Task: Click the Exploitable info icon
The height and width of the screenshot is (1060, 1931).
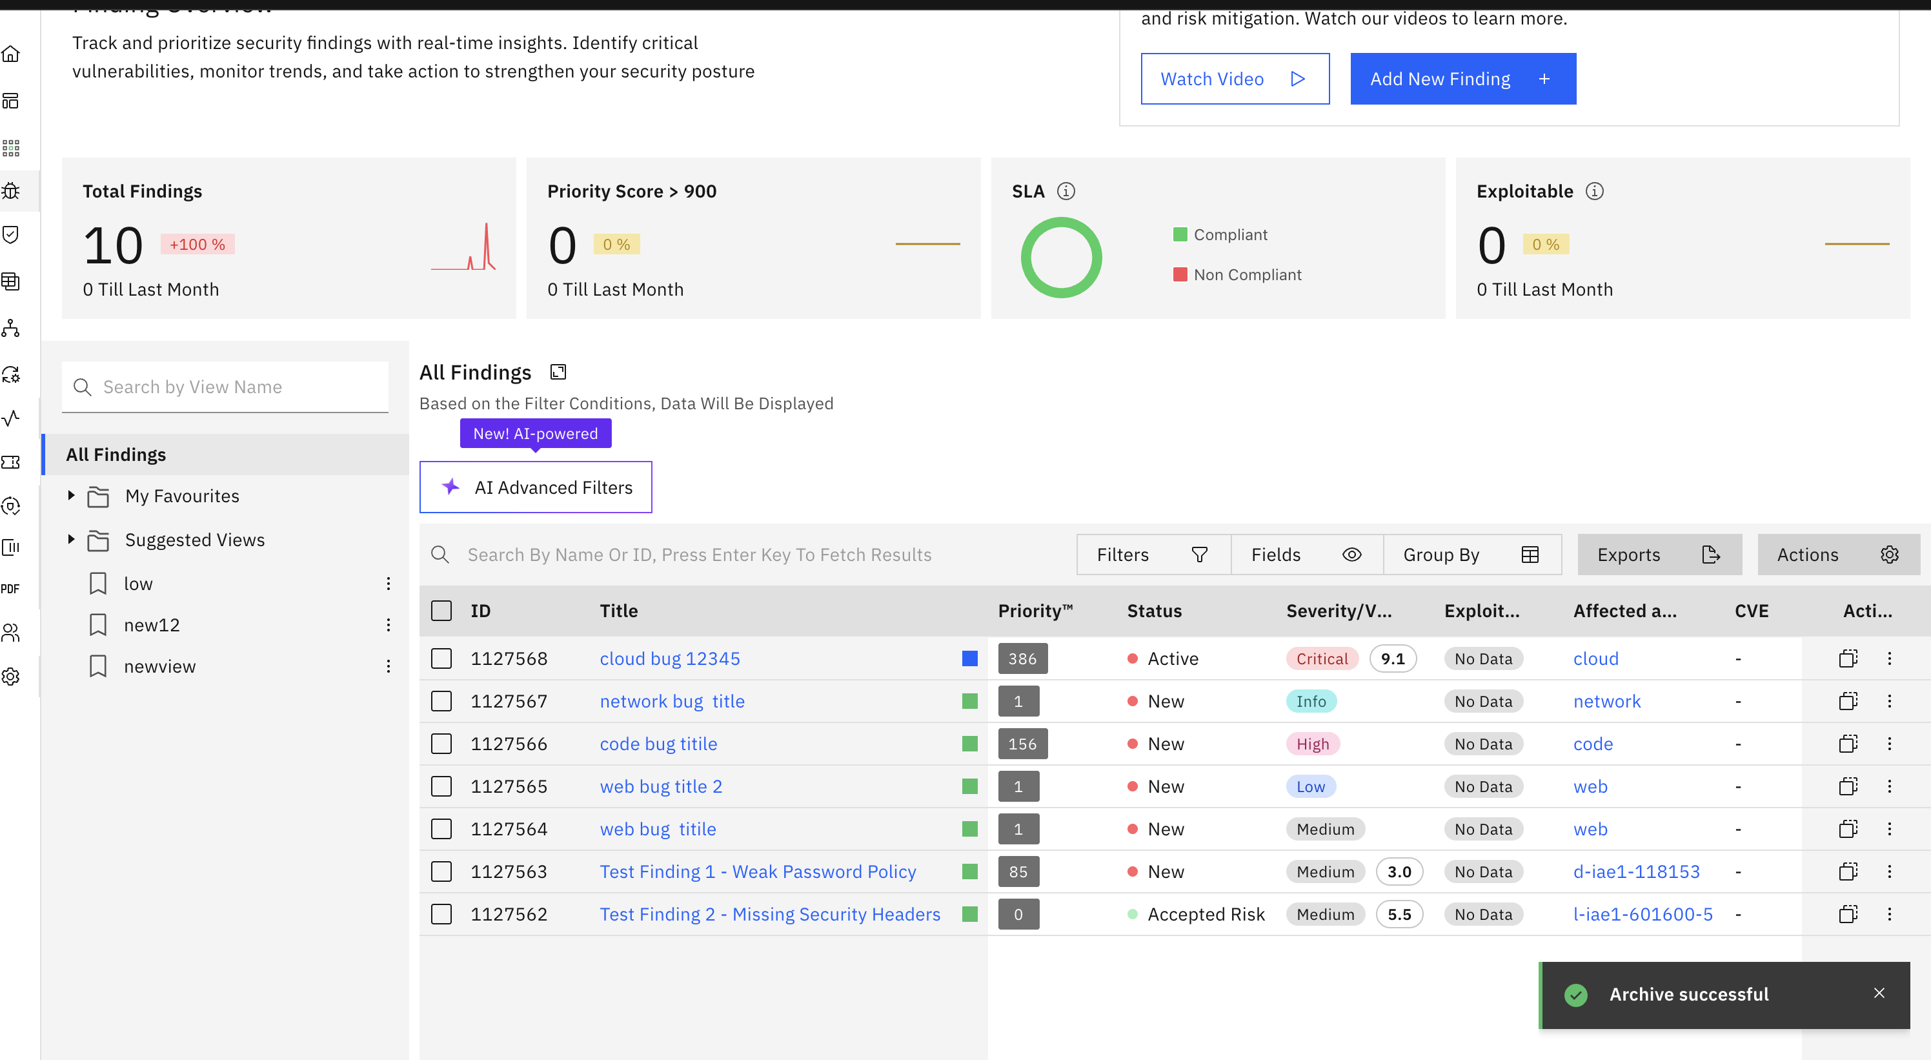Action: click(x=1594, y=191)
